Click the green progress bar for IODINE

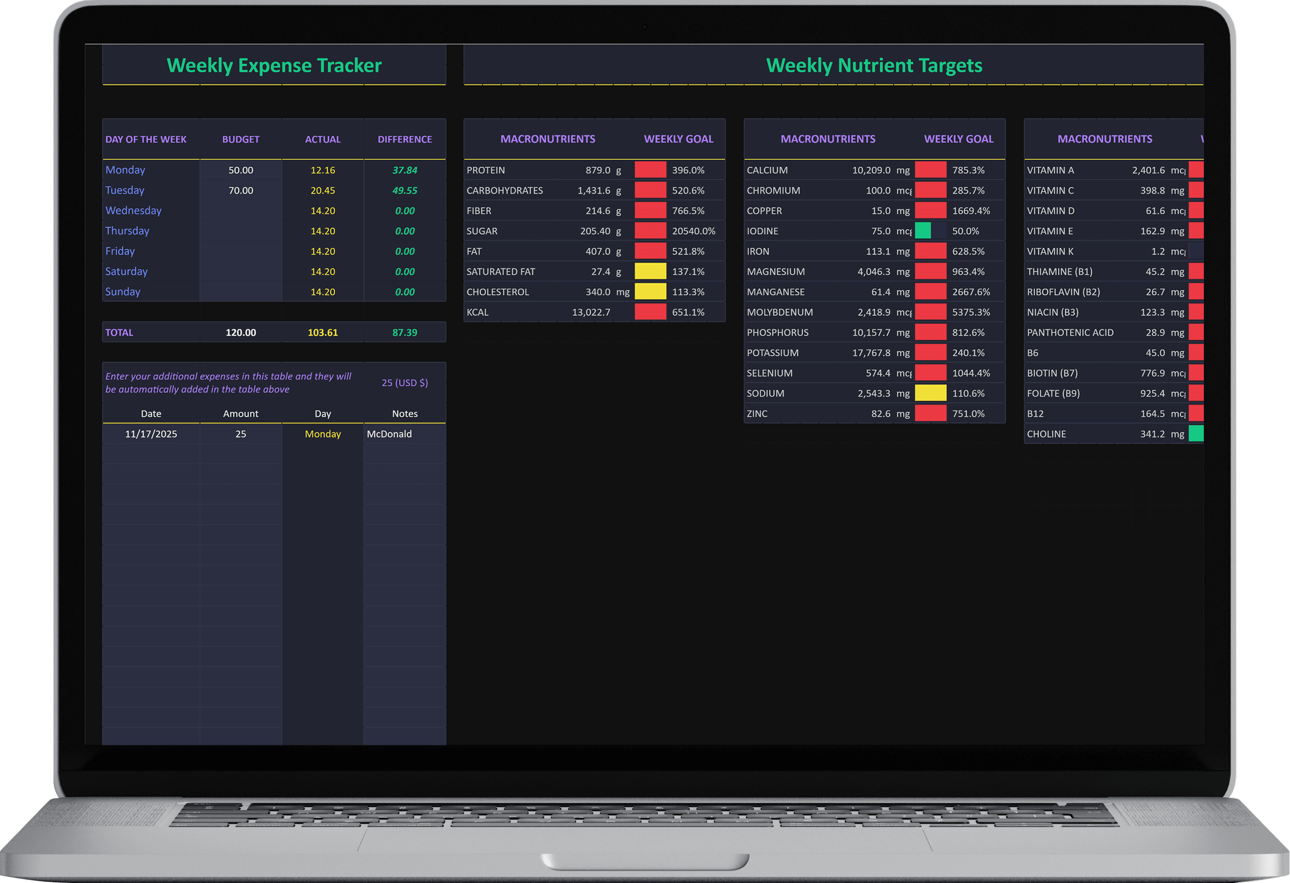922,231
